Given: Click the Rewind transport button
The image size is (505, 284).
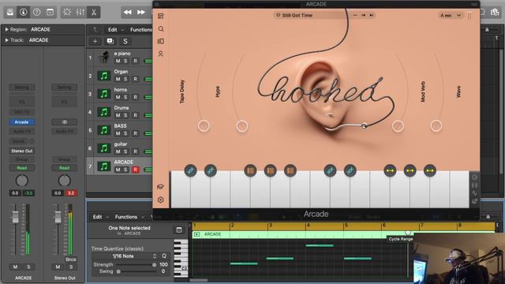Looking at the screenshot, I should [x=128, y=13].
